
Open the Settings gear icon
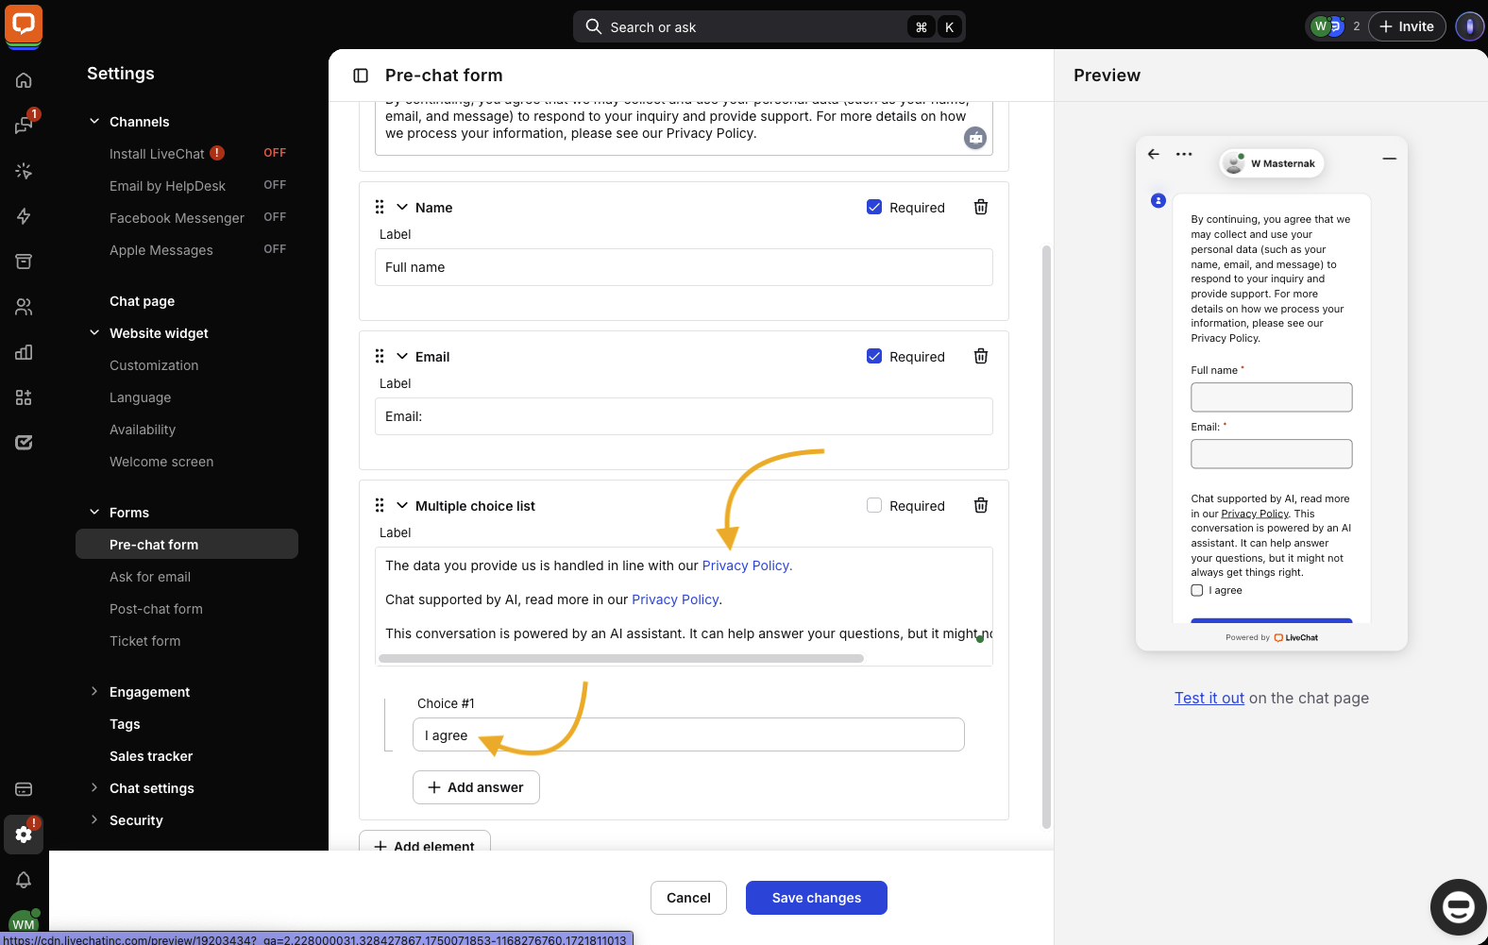pyautogui.click(x=24, y=835)
